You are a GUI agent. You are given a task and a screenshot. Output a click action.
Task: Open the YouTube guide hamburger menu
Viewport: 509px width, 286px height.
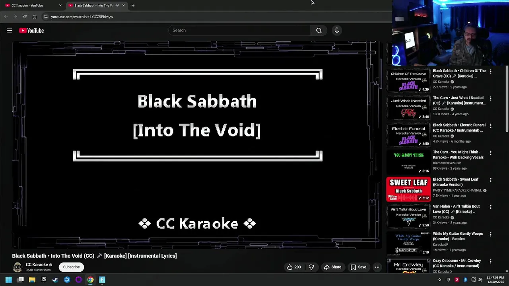click(10, 31)
